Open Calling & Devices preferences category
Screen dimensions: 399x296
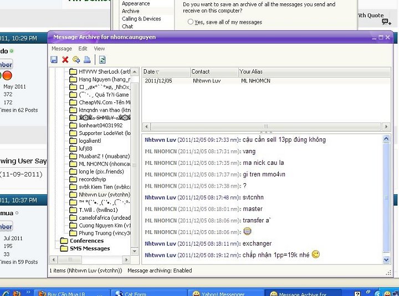(141, 19)
